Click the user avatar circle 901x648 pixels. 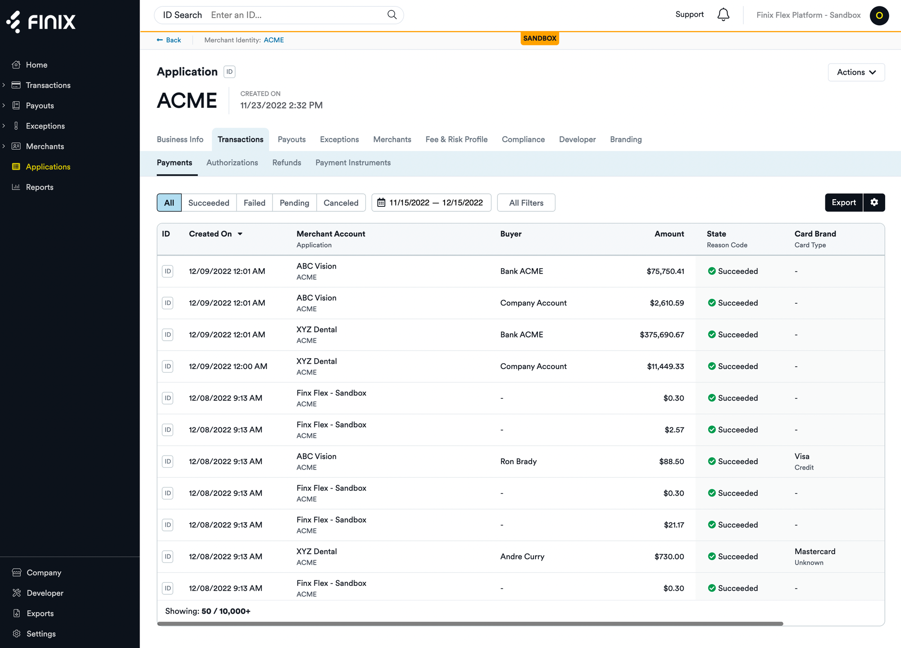pos(879,15)
